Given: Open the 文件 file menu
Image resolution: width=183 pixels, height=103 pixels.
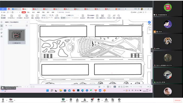Looking at the screenshot, I should [x=3, y=12].
